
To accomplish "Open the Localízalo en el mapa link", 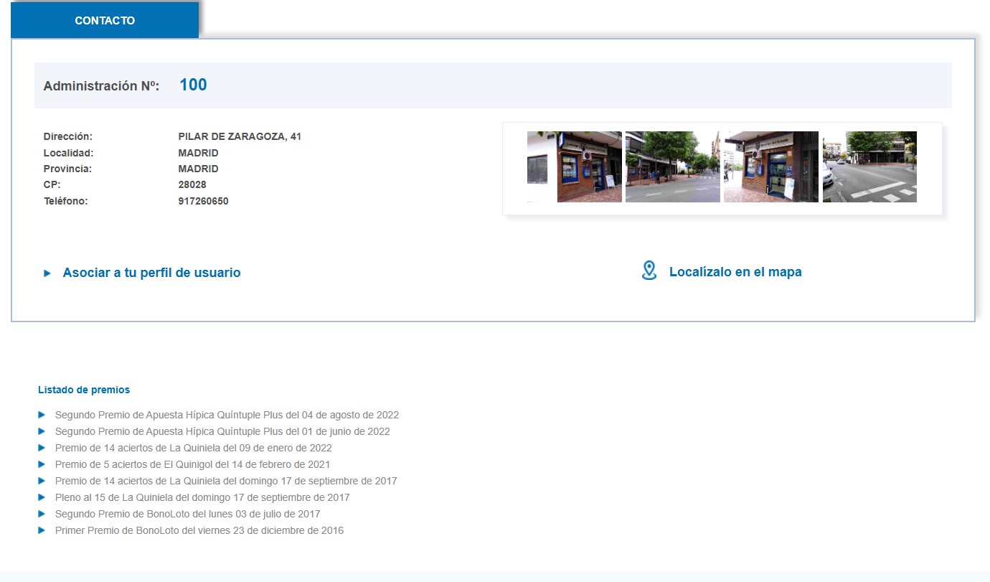I will click(x=735, y=272).
